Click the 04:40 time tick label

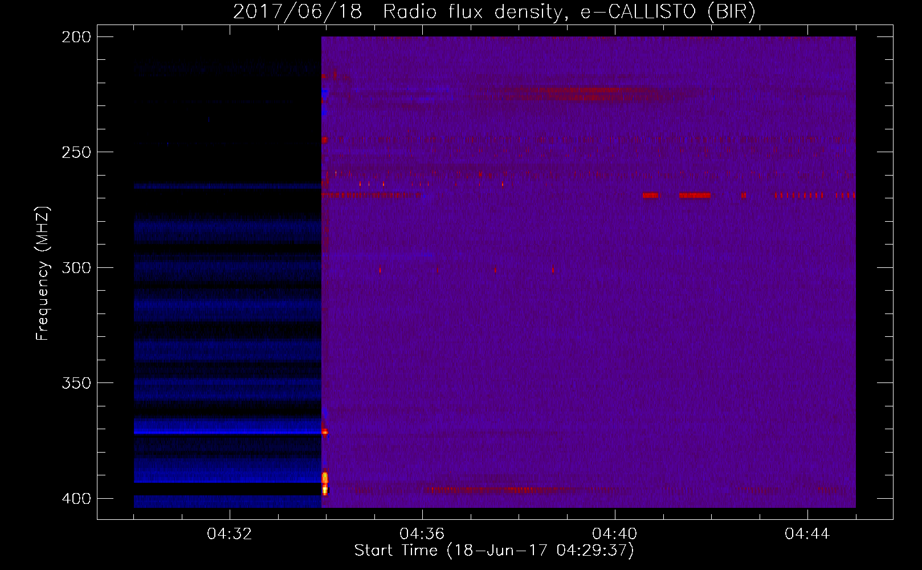tap(615, 534)
